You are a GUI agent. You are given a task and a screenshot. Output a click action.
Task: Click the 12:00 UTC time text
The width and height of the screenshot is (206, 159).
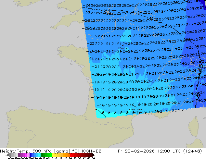(169, 151)
